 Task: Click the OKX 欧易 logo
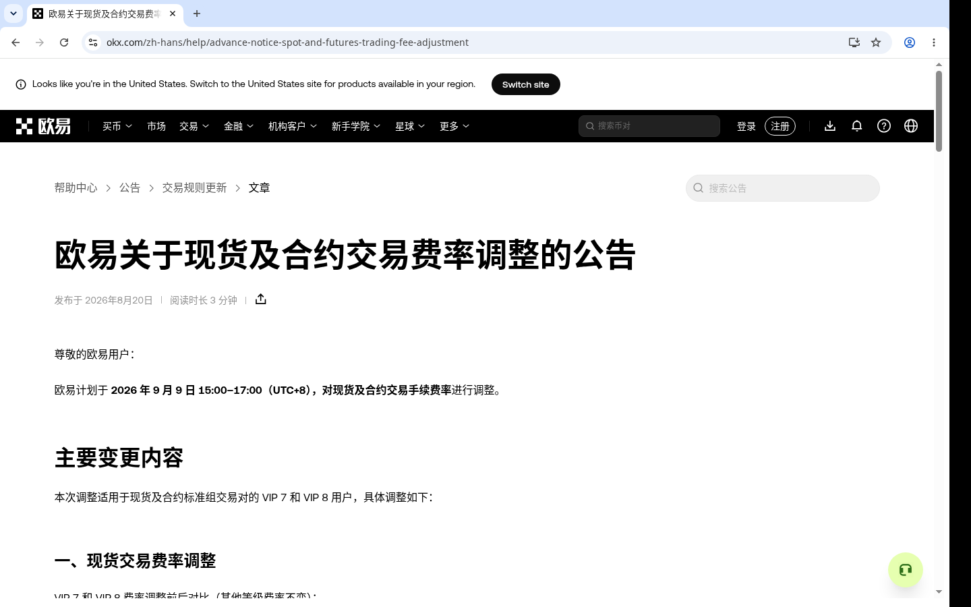(x=43, y=126)
